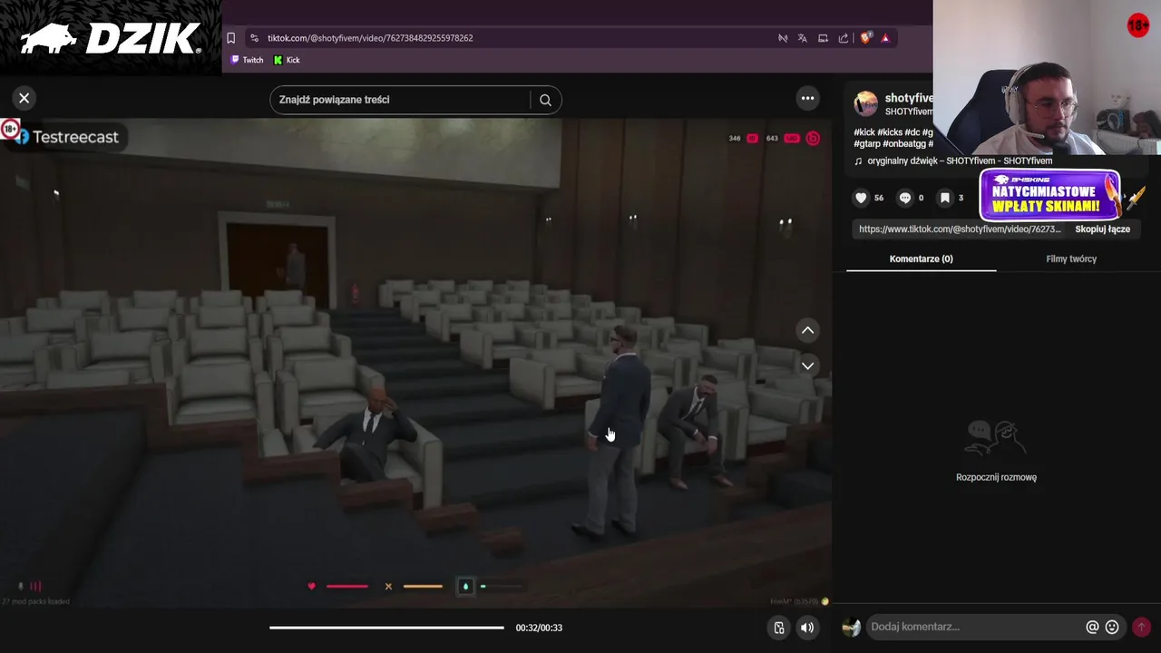Image resolution: width=1161 pixels, height=653 pixels.
Task: Click the 'oryginalny dźwięk – SHOTYfivem' sound link
Action: (960, 161)
